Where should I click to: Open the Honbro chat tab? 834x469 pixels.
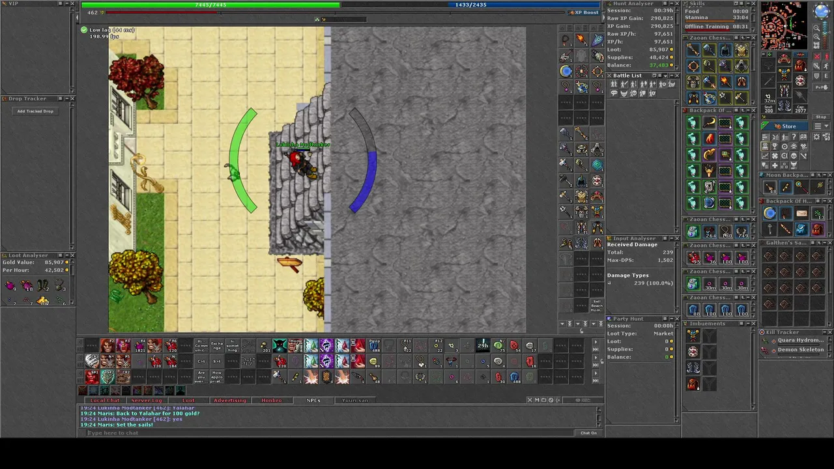click(x=272, y=401)
